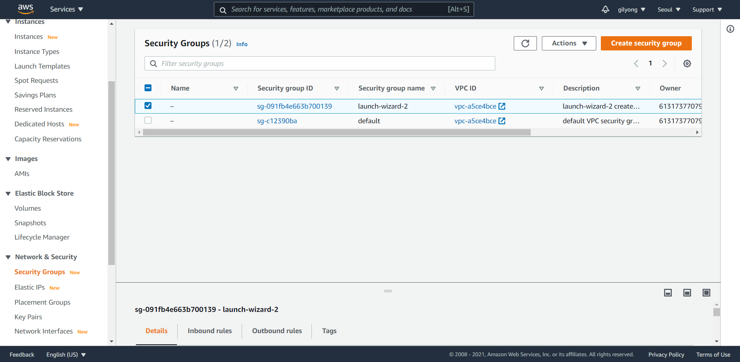Switch to the Outbound rules tab
740x362 pixels.
[277, 331]
